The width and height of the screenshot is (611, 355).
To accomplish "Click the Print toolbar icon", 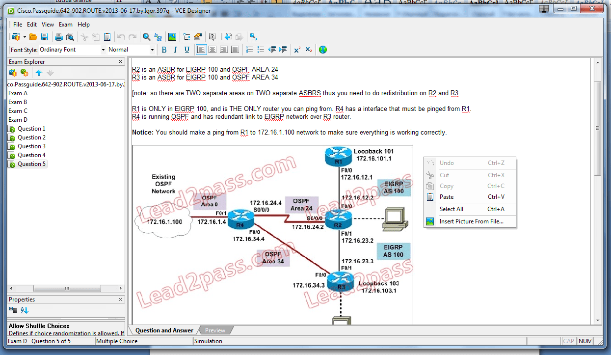I will (59, 37).
